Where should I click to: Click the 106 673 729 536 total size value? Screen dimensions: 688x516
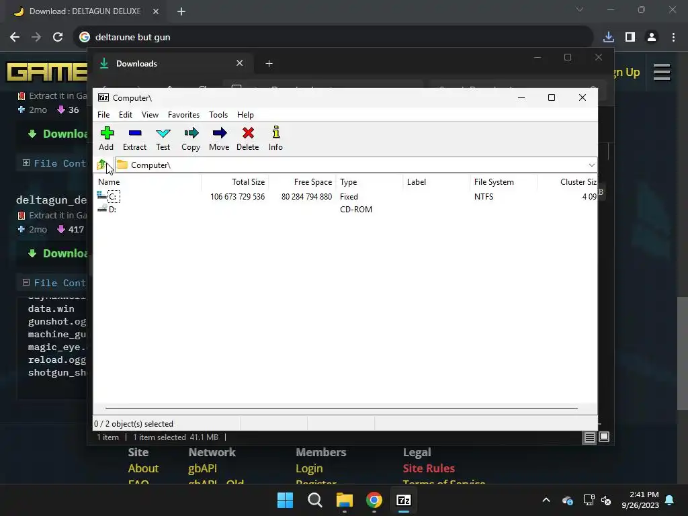click(237, 197)
